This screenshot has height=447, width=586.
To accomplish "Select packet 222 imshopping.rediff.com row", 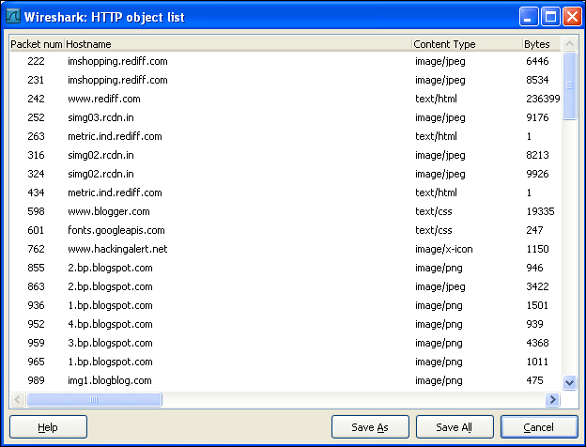I will tap(285, 61).
